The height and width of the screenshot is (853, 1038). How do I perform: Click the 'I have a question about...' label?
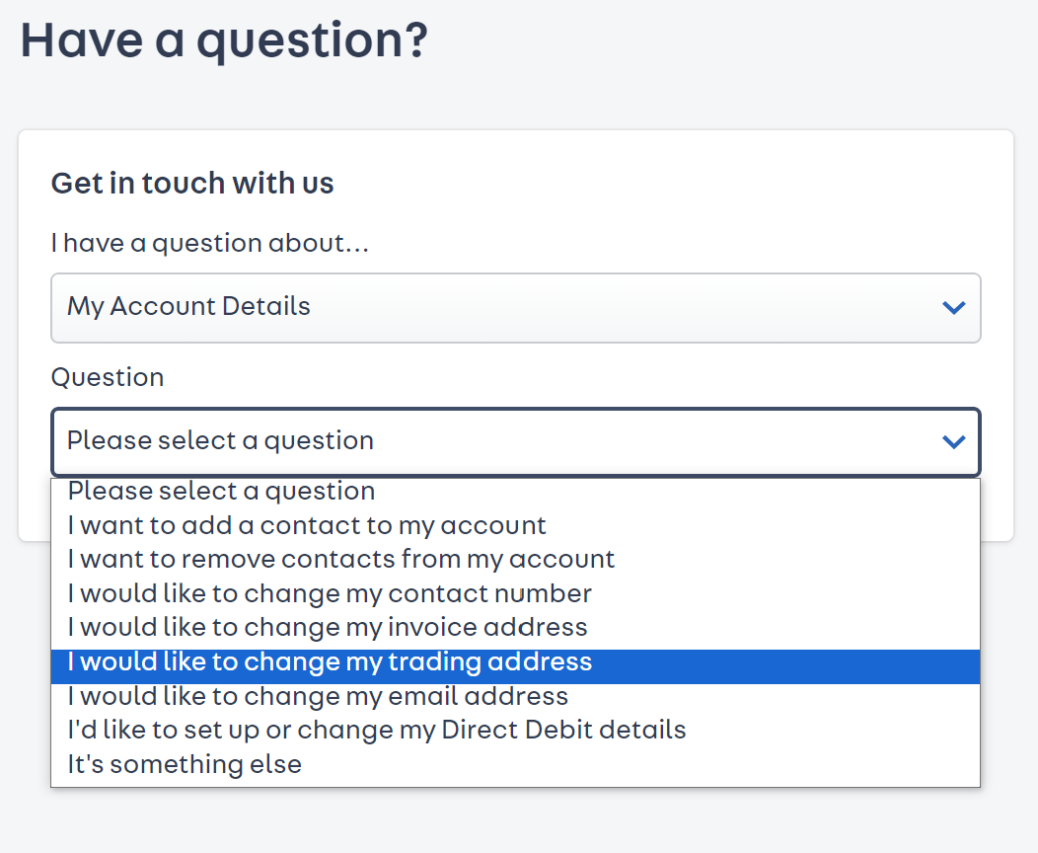coord(210,243)
